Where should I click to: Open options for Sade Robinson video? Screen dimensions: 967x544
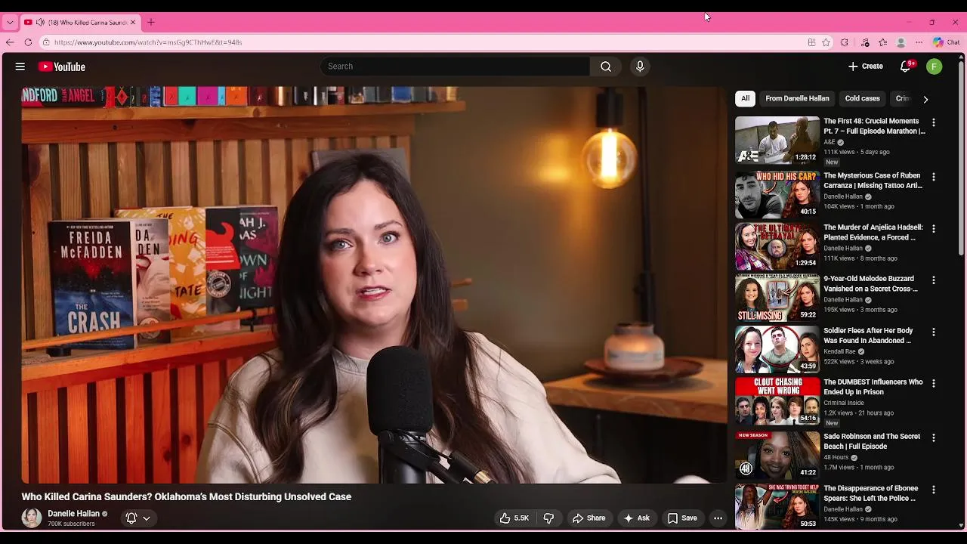[934, 437]
